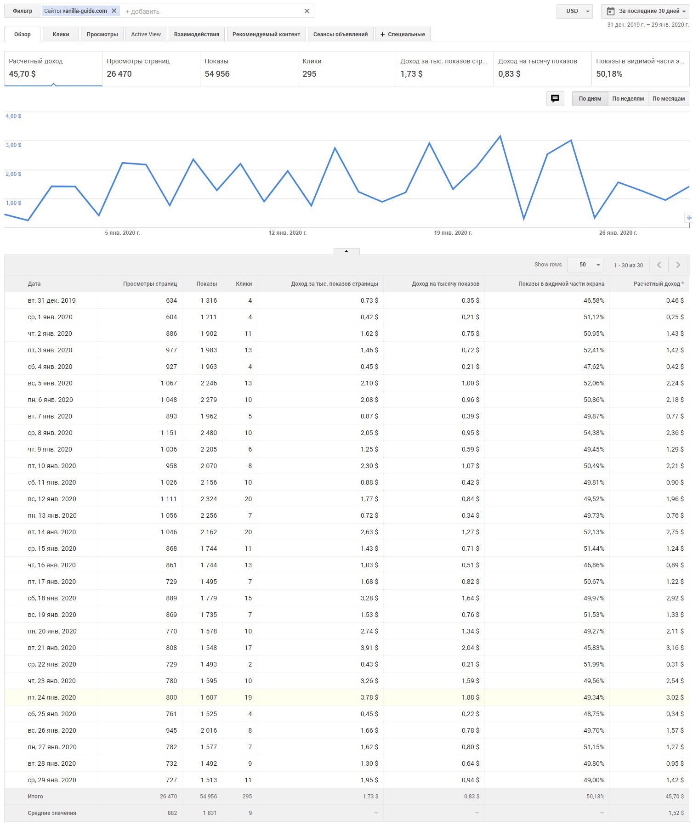Click the 'ср, 8 янв. 2020' date cell
Screen dimensions: 693x825
click(x=50, y=433)
